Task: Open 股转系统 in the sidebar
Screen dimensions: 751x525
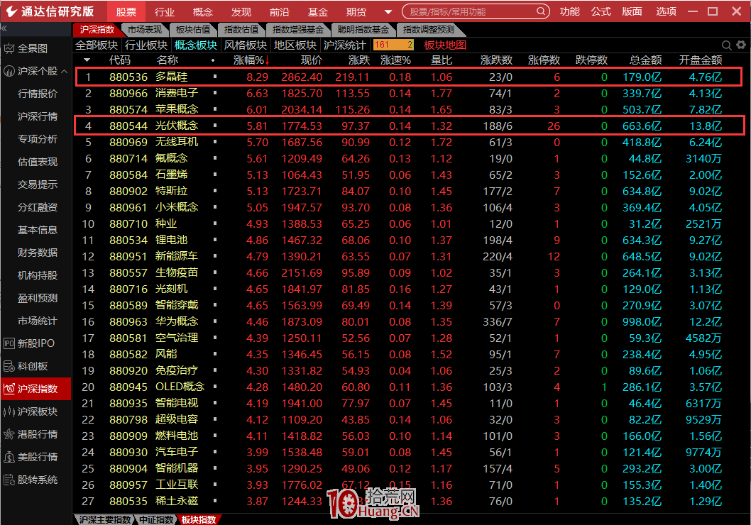Action: tap(31, 480)
